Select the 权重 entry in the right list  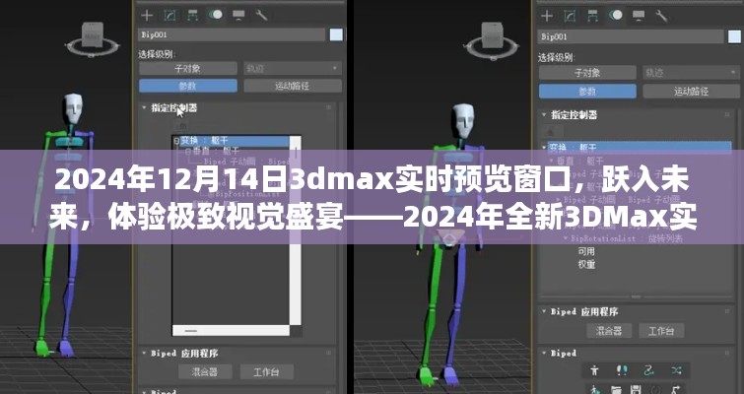tap(586, 264)
